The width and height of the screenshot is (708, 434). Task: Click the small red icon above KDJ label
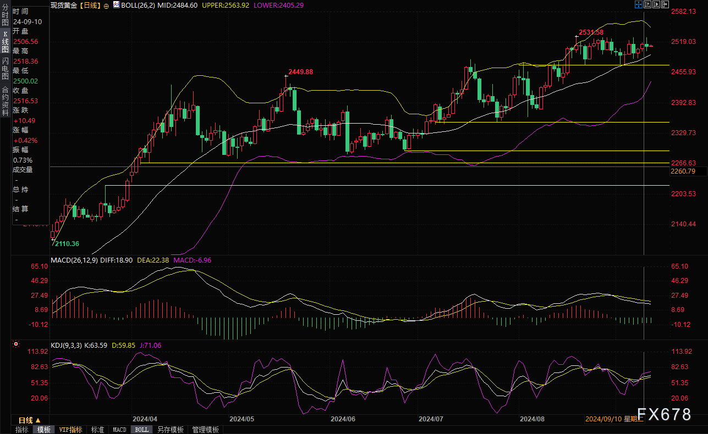point(15,344)
